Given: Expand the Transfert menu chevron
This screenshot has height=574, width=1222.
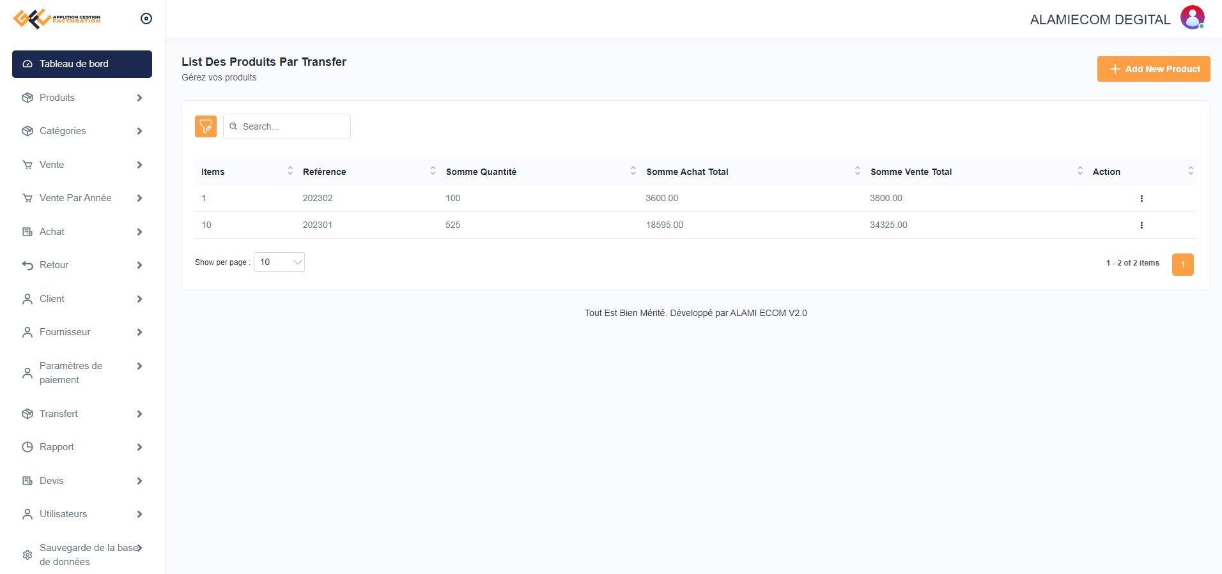Looking at the screenshot, I should pos(139,414).
